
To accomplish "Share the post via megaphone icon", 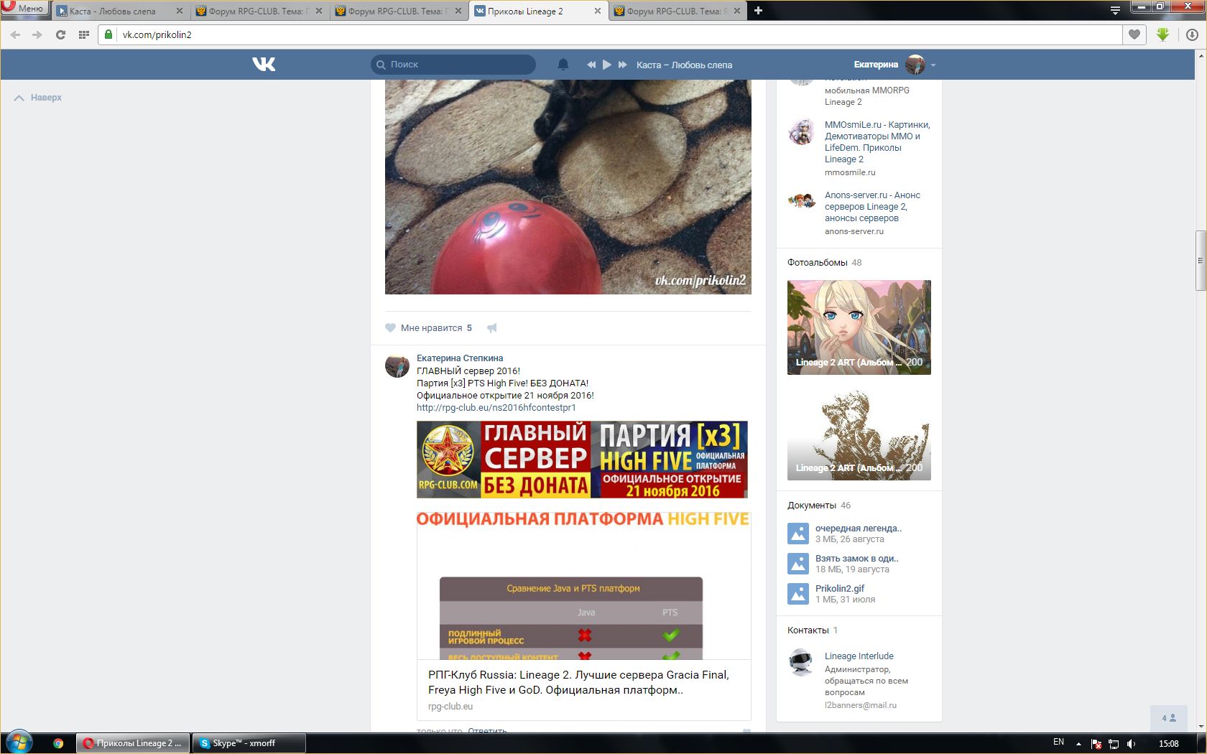I will click(492, 328).
